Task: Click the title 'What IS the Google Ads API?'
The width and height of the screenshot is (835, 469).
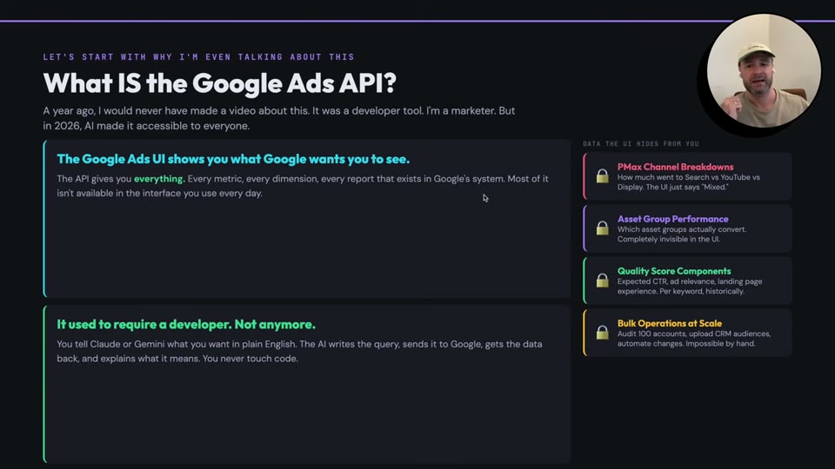Action: click(x=219, y=83)
